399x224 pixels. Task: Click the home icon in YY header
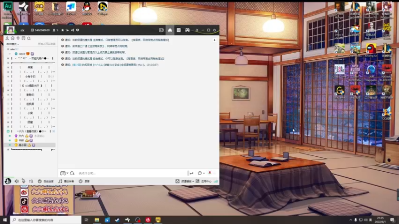pyautogui.click(x=170, y=30)
